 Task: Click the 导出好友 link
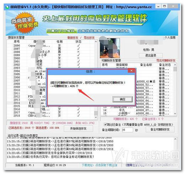(89, 38)
